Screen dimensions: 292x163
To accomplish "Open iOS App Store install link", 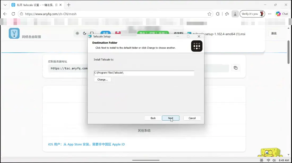I will (86, 144).
